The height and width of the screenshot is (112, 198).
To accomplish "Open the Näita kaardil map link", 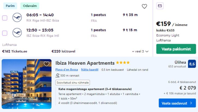I will [90, 70].
